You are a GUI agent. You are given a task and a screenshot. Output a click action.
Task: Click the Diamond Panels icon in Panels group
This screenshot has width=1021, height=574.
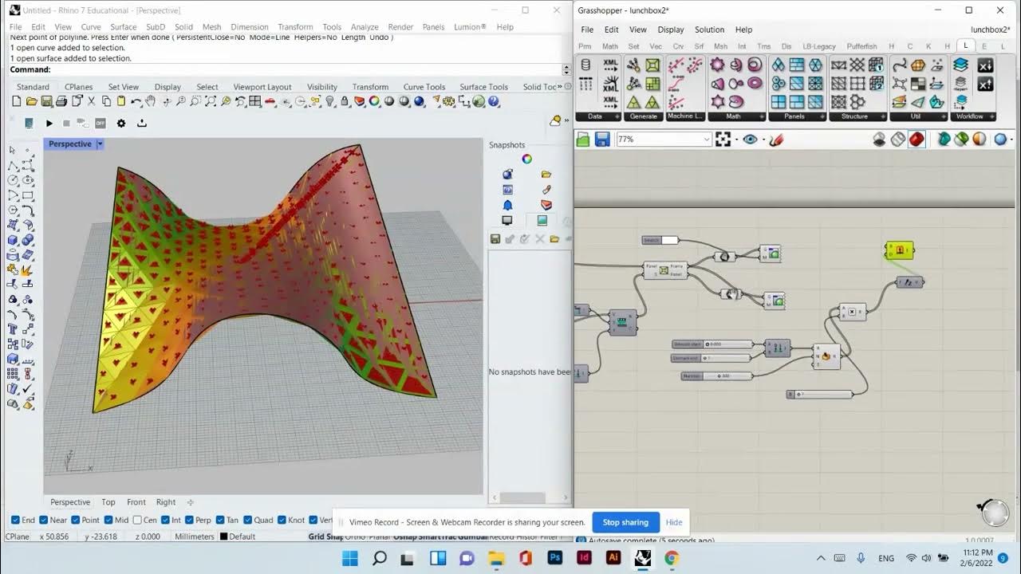coord(779,65)
